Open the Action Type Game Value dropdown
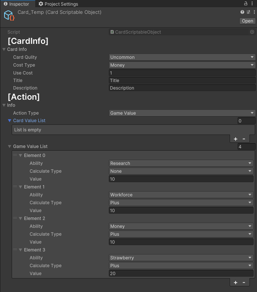 (182, 113)
